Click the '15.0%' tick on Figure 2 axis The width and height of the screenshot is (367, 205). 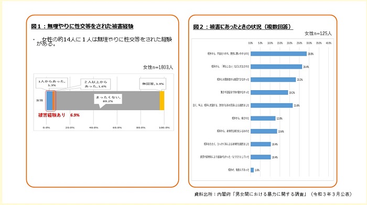pos(280,43)
